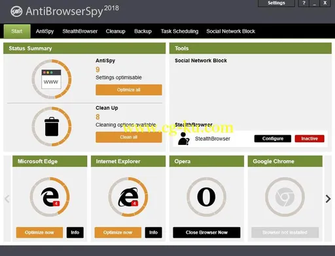The width and height of the screenshot is (335, 256).
Task: Toggle the red Inactive StealthBrowser status
Action: click(309, 138)
